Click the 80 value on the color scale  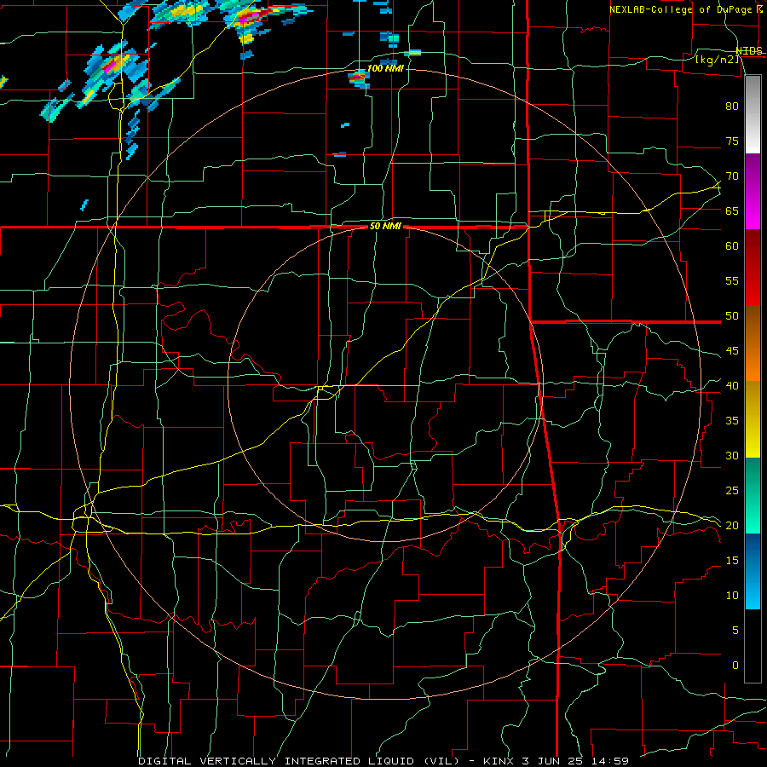click(x=732, y=107)
